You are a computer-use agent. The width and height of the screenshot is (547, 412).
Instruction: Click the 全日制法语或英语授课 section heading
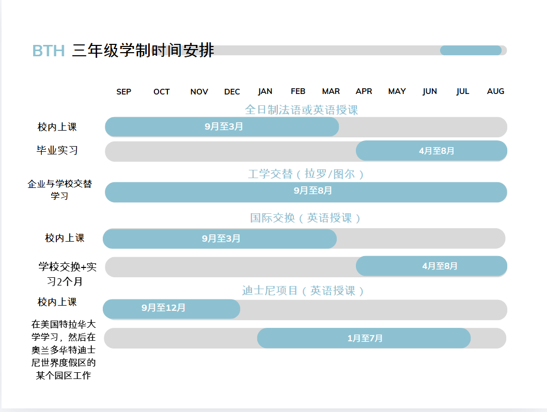(x=301, y=109)
